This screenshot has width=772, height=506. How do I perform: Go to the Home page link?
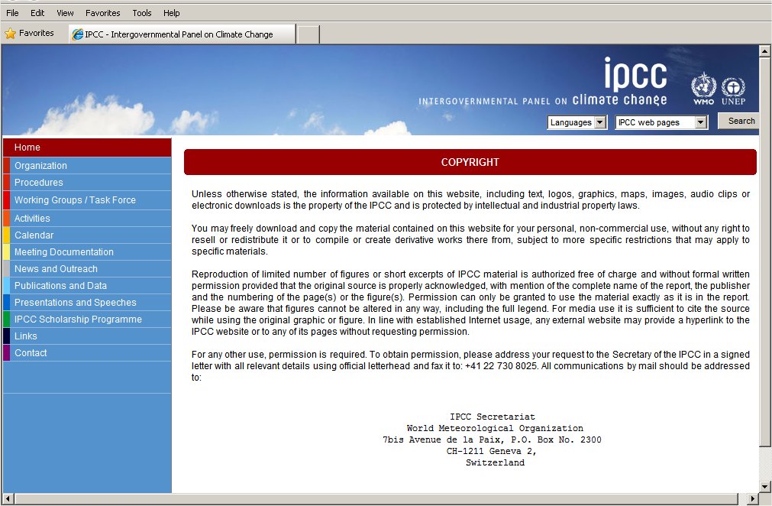(87, 148)
